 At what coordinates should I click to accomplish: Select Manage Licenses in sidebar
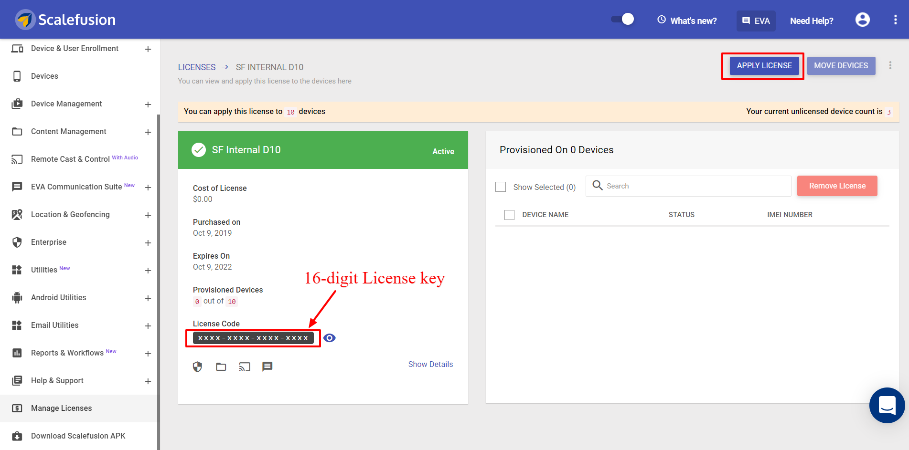tap(79, 408)
